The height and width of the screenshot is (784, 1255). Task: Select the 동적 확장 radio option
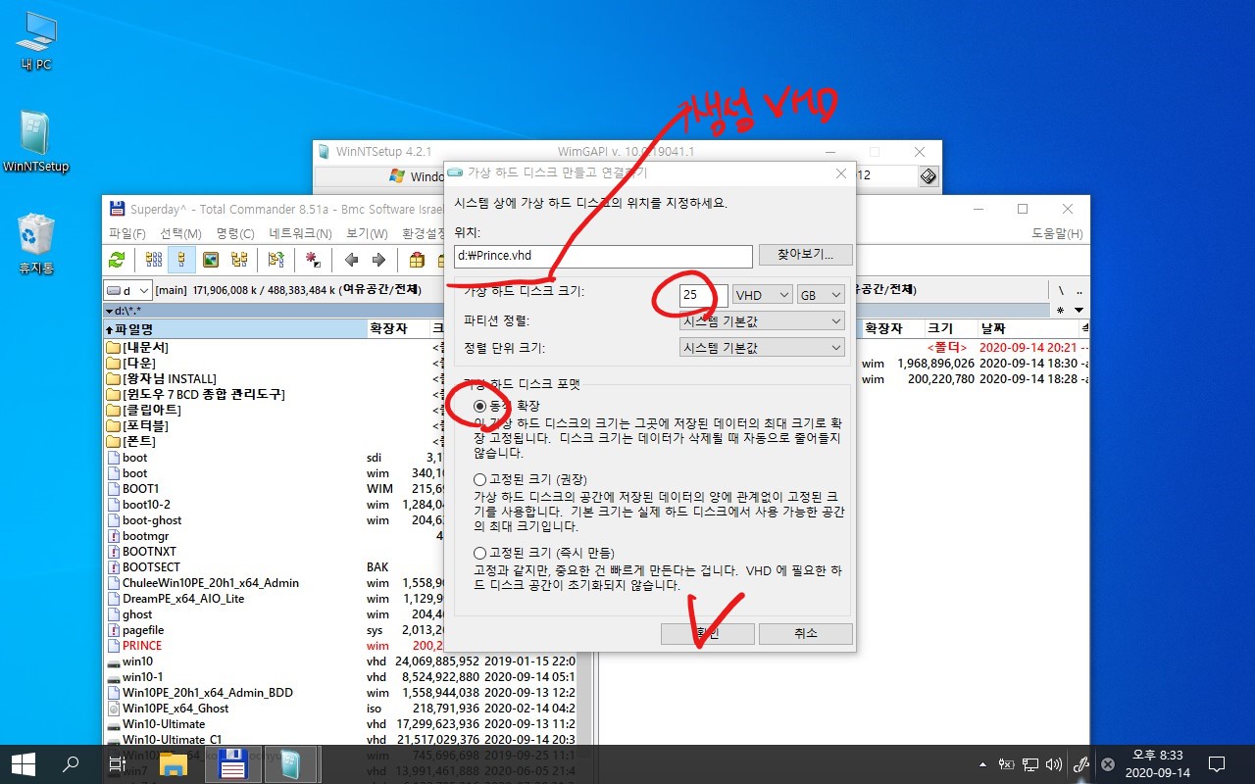point(480,405)
